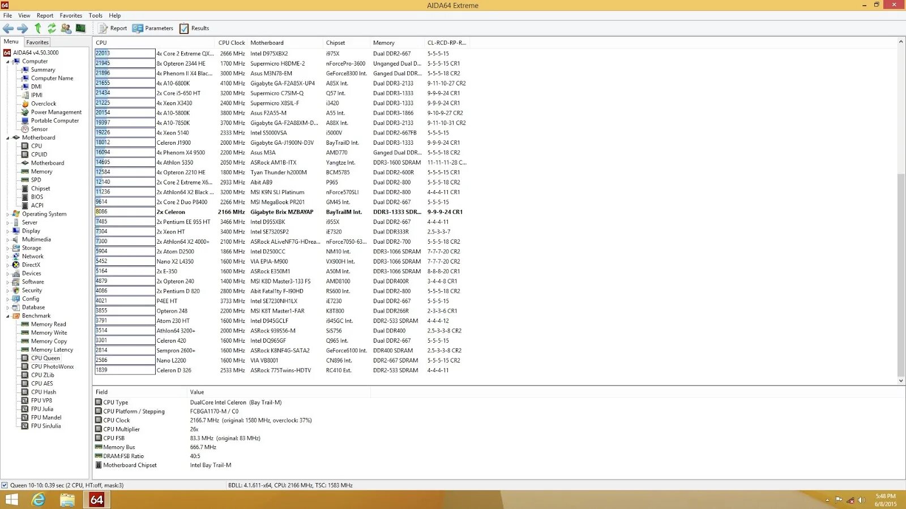906x509 pixels.
Task: Select the Power Management tree item
Action: 56,112
